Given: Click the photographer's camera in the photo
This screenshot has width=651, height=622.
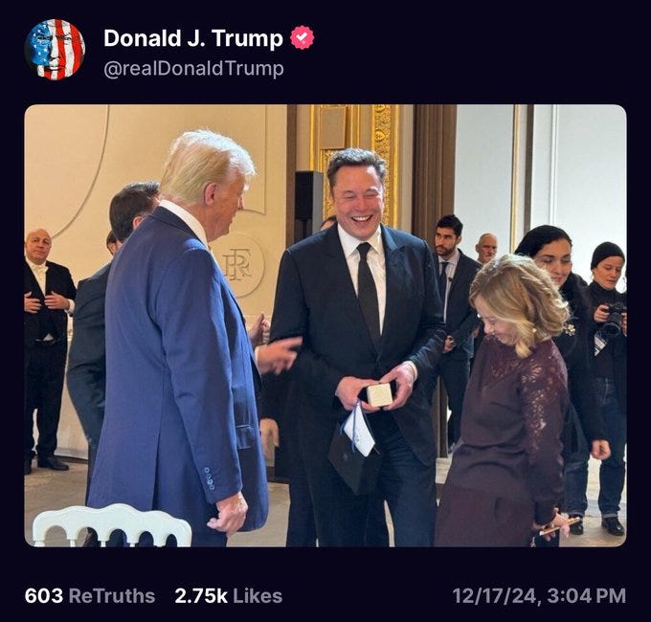Looking at the screenshot, I should [x=611, y=320].
